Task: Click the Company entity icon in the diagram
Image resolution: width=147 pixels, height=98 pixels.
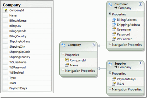Action: (x=63, y=45)
